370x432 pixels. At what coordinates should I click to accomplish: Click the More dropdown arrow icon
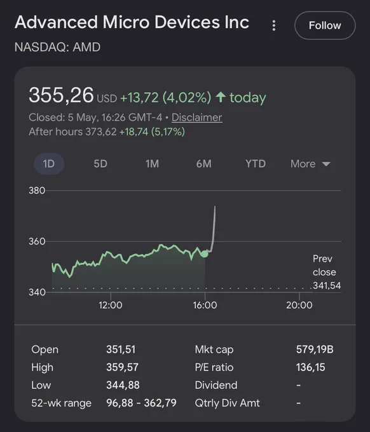[326, 164]
